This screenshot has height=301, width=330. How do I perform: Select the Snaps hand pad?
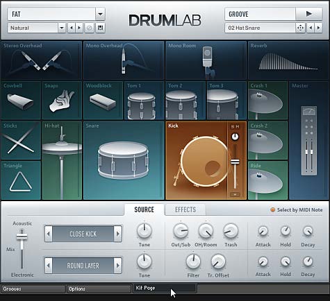(62, 101)
